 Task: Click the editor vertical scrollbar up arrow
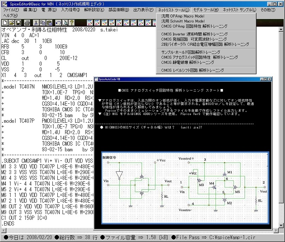tap(281, 29)
